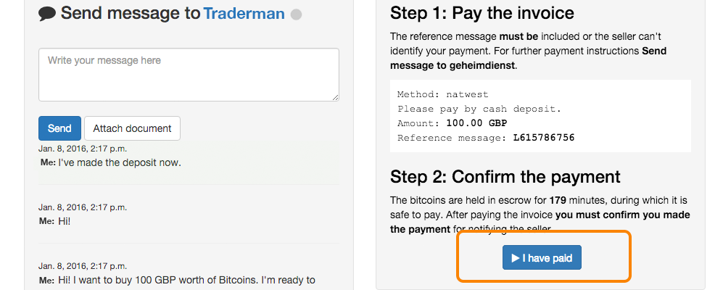Click the 'Method: natwest' line

coord(442,94)
